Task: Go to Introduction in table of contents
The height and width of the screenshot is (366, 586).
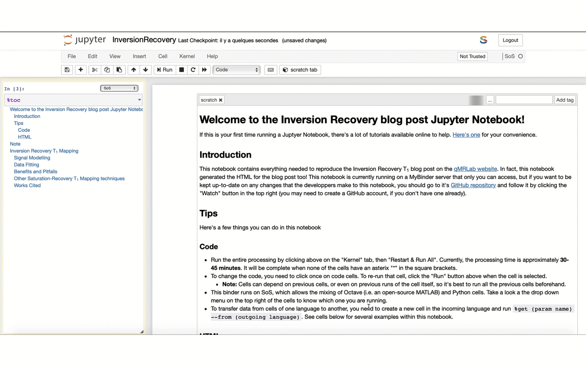Action: tap(27, 116)
